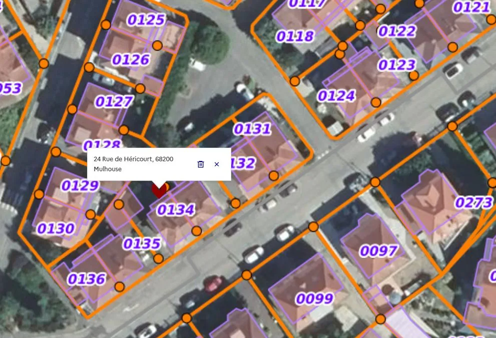496x338 pixels.
Task: Click parcel label 0097
Action: coord(378,251)
